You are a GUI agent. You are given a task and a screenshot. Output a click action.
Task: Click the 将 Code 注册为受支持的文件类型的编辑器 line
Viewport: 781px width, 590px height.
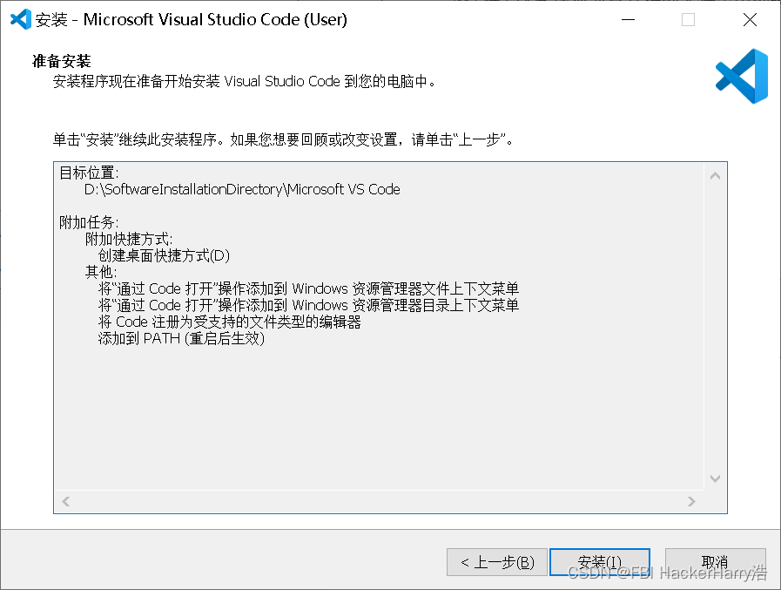pos(229,322)
